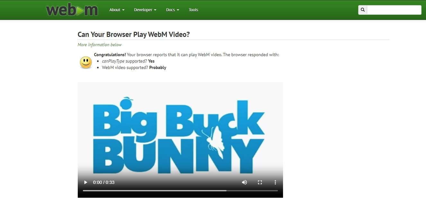Open the Docs dropdown menu
426x208 pixels.
[x=173, y=10]
